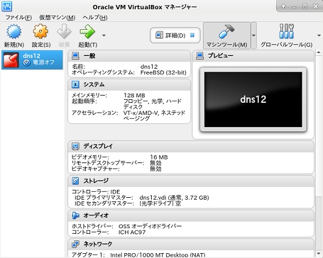Viewport: 323px width, 258px height.
Task: Start the VM with 起動(T) arrow
Action: (x=87, y=32)
